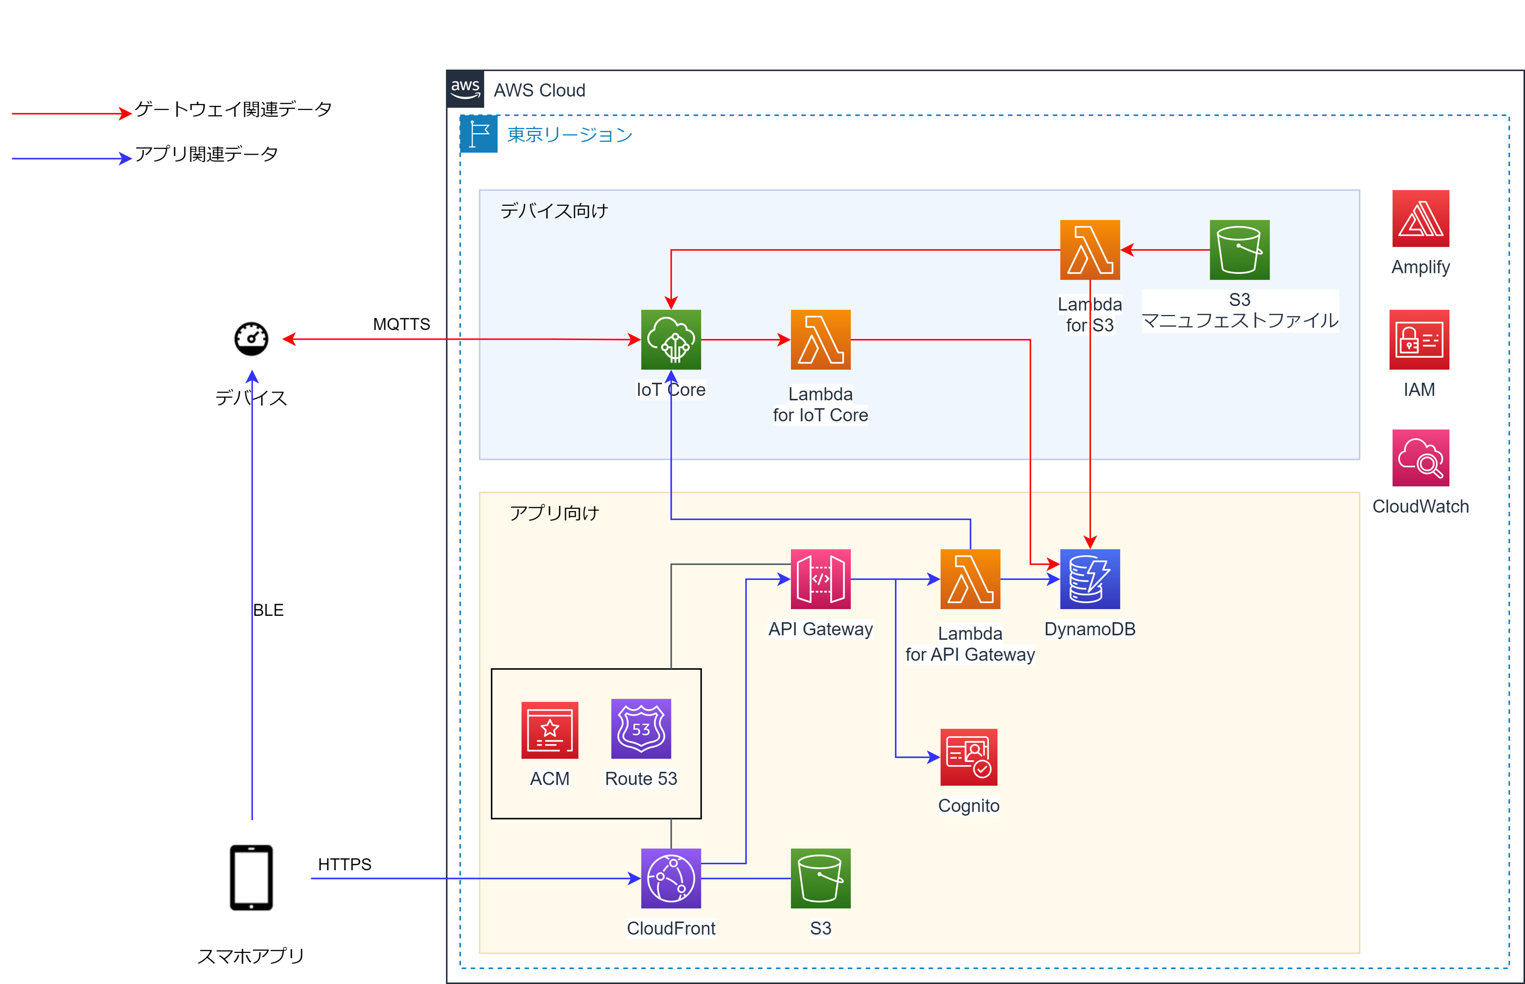Select the Lambda for S3 icon
The height and width of the screenshot is (984, 1525).
1090,250
